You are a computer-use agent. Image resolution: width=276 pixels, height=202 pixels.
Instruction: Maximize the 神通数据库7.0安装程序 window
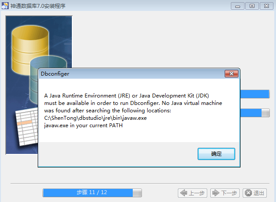252,6
